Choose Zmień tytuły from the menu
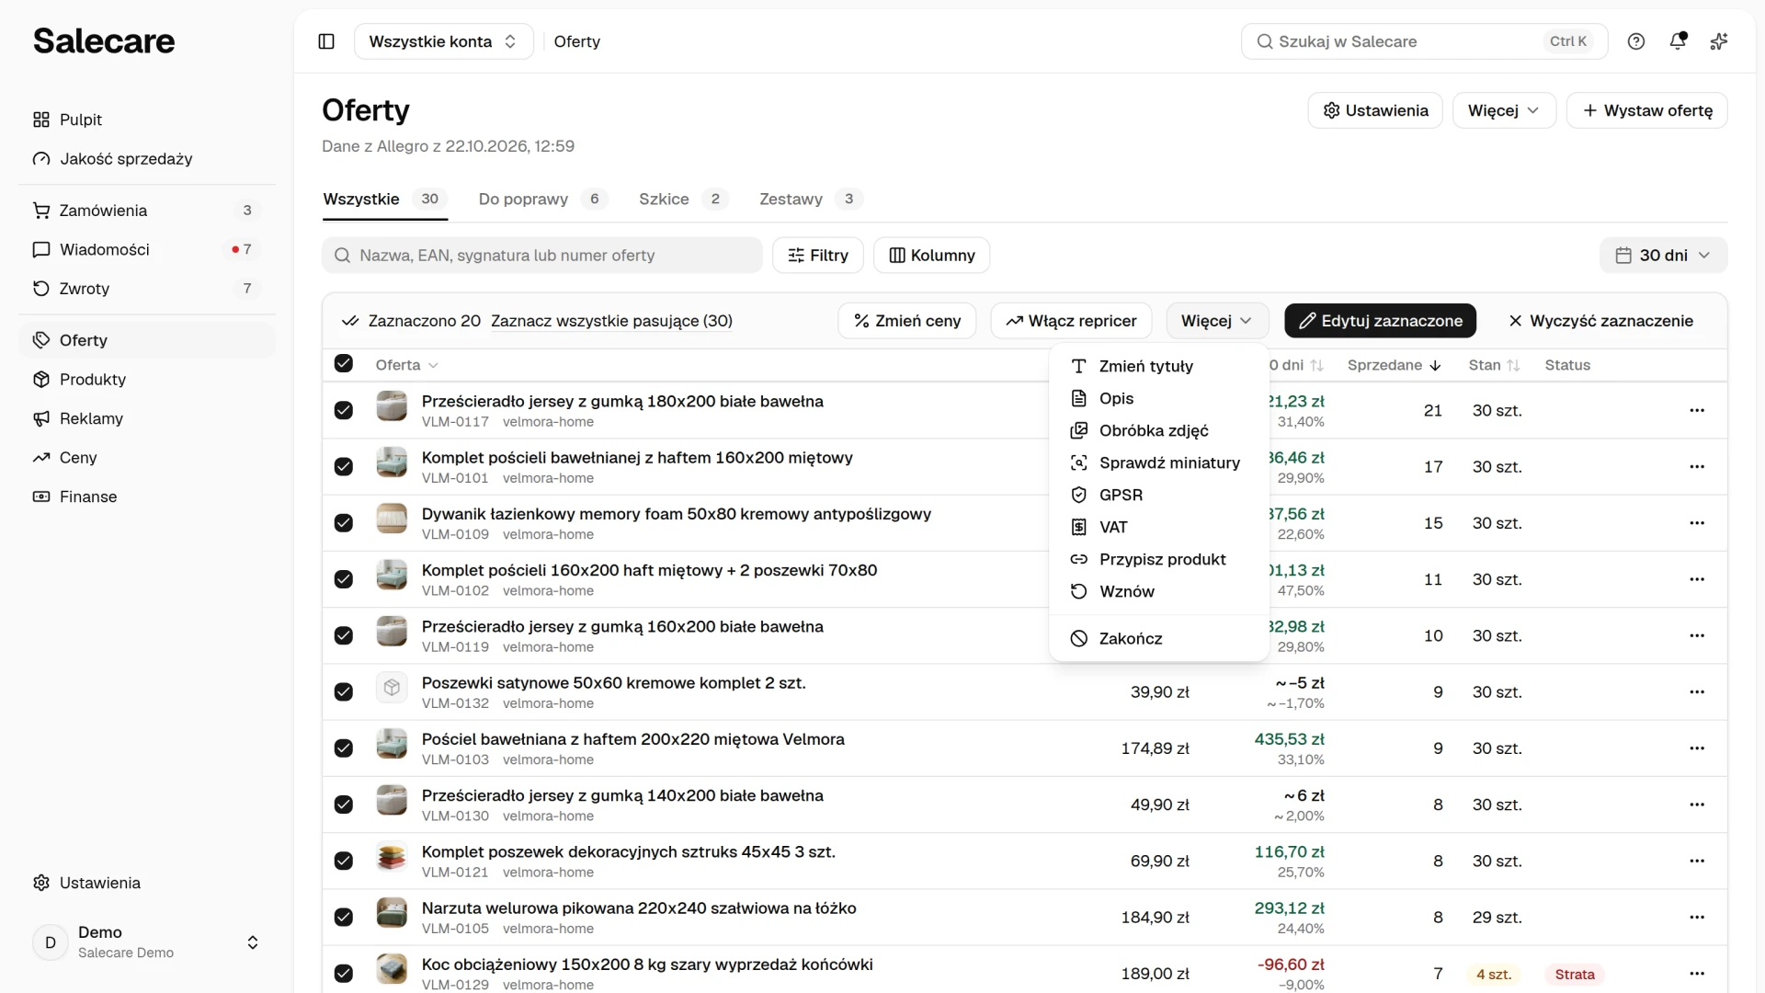Viewport: 1765px width, 993px height. point(1158,366)
